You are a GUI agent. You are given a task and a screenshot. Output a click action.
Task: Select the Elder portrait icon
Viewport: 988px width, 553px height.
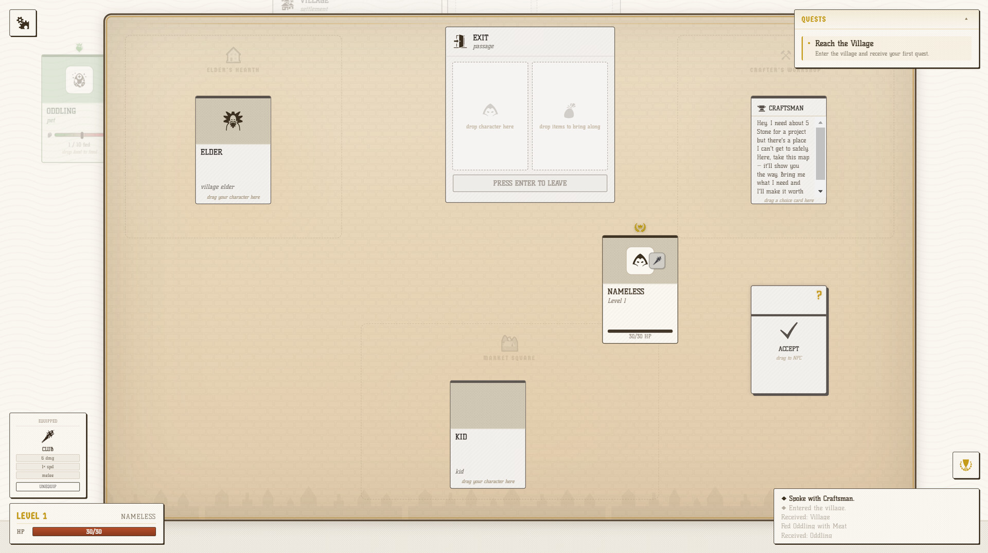click(x=233, y=120)
